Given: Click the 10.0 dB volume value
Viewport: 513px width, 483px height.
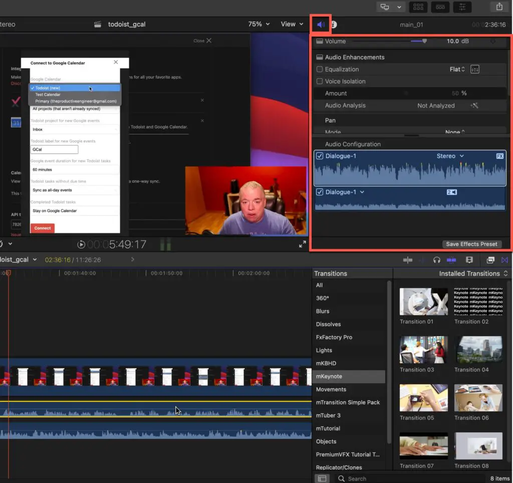Looking at the screenshot, I should pyautogui.click(x=457, y=41).
